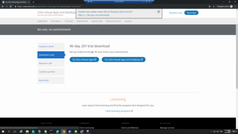Image resolution: width=238 pixels, height=134 pixels.
Task: Open Events and Webinars footer link
Action: tap(130, 128)
